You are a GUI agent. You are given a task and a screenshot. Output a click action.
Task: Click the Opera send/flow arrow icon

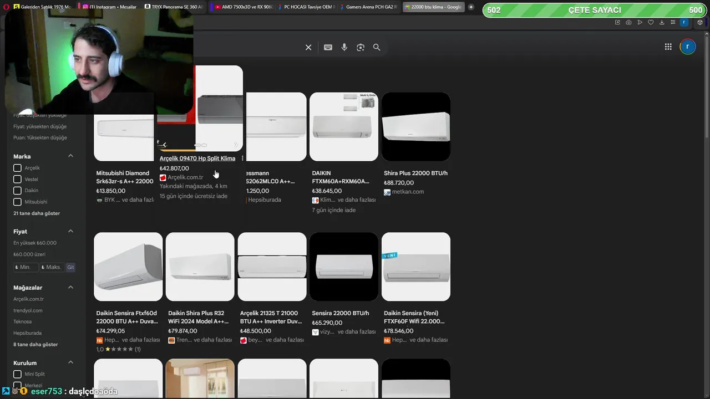pos(640,22)
